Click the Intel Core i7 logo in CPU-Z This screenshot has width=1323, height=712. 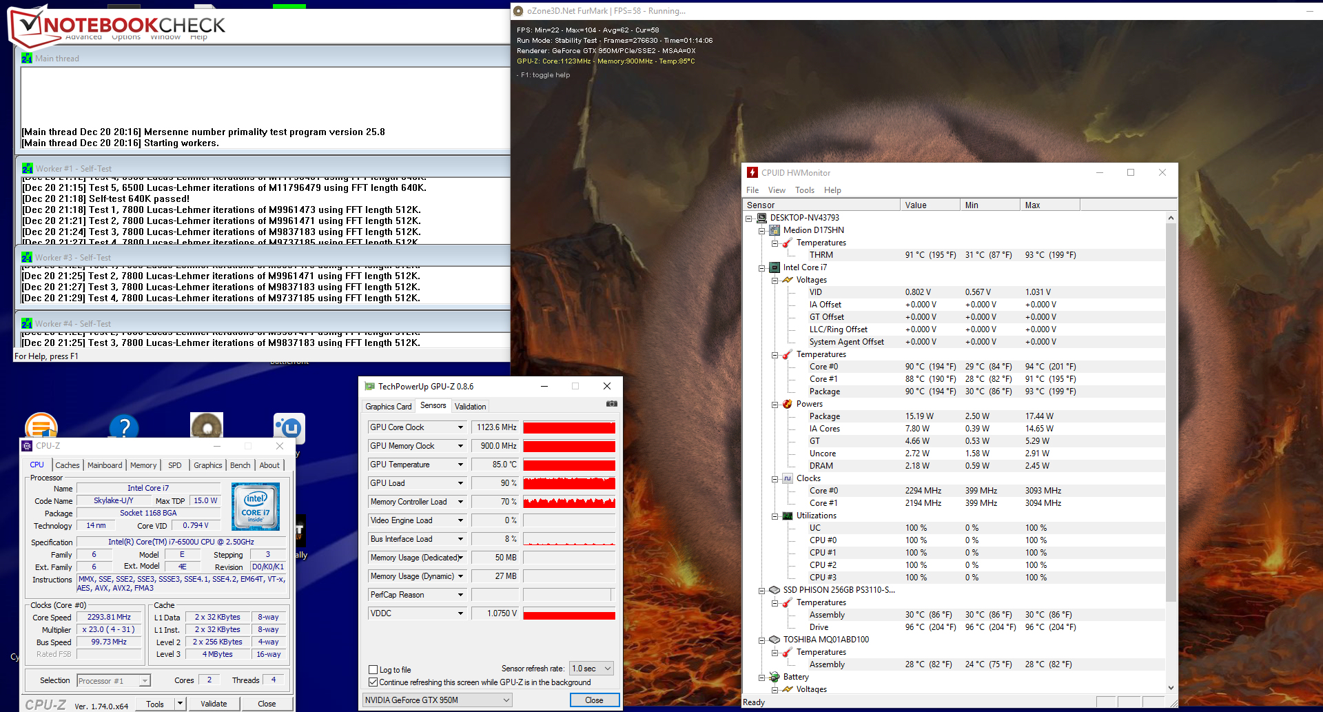coord(256,507)
